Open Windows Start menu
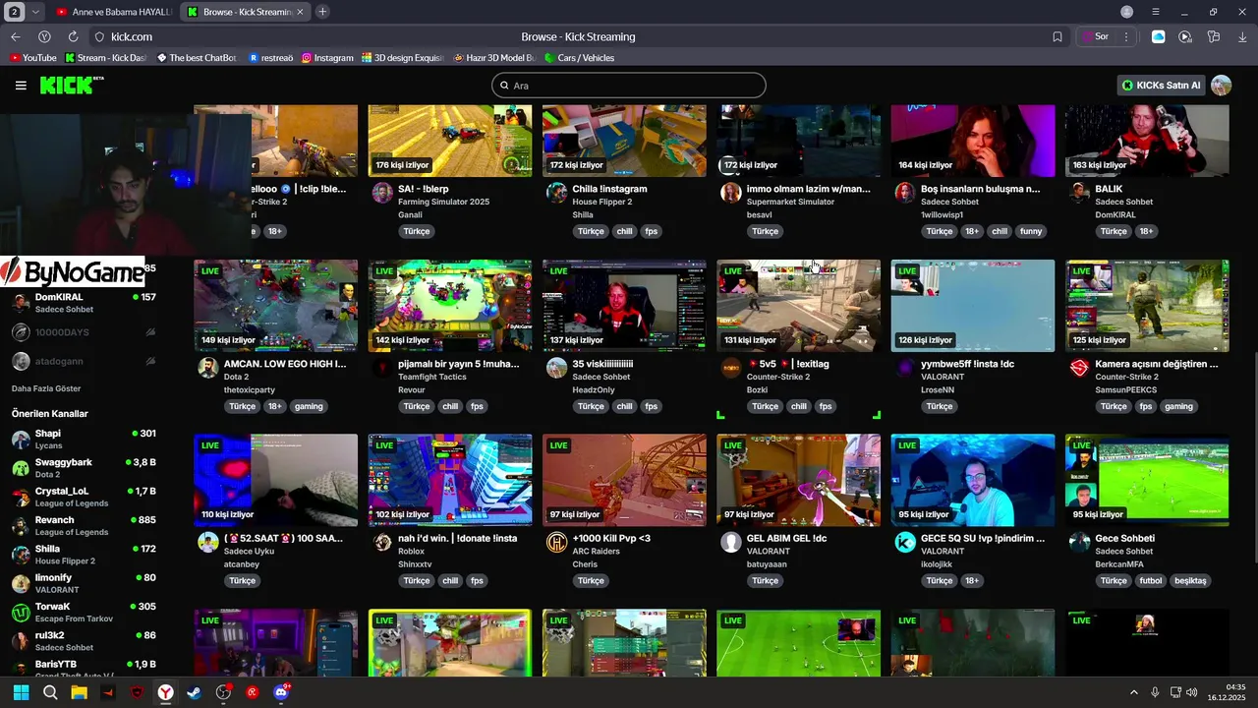The height and width of the screenshot is (708, 1258). (x=21, y=692)
